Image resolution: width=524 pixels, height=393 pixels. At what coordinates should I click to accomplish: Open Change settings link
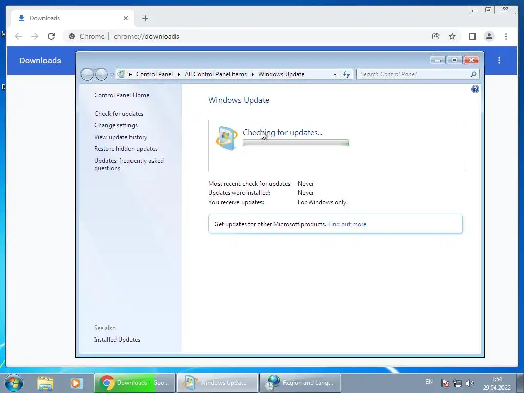coord(116,125)
